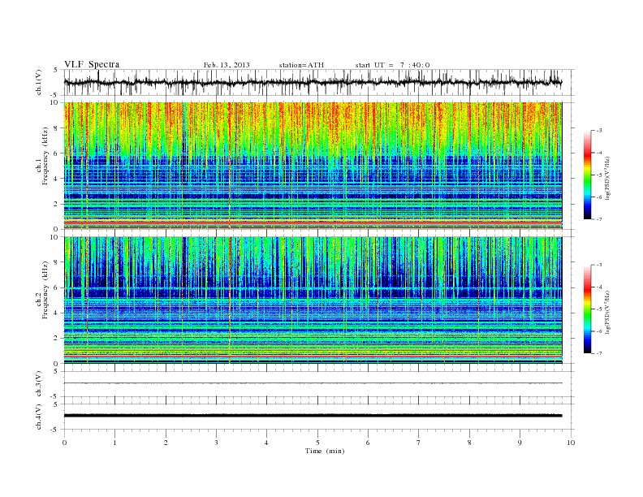
Task: Select the ch.3(V) waveform trace panel
Action: point(319,384)
